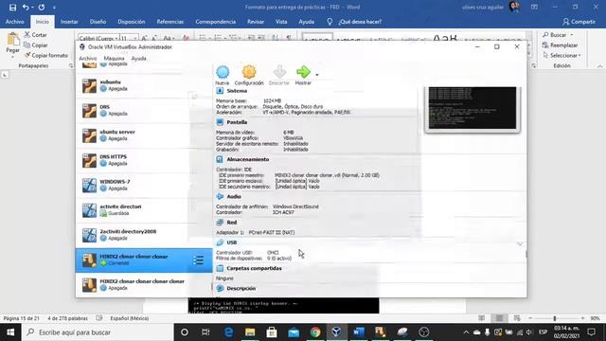Image resolution: width=606 pixels, height=341 pixels.
Task: Click the USB section header
Action: click(x=232, y=242)
